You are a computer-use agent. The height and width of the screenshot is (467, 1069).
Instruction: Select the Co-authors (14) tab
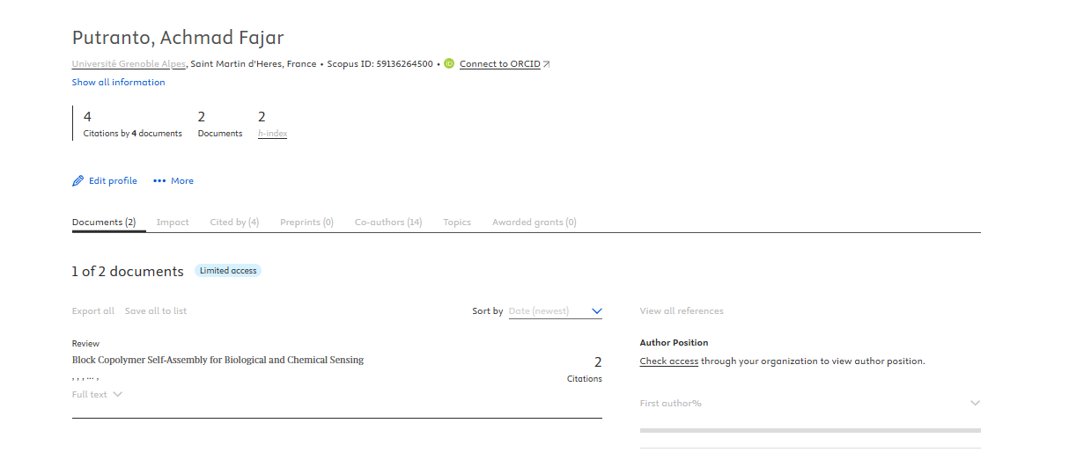[388, 223]
